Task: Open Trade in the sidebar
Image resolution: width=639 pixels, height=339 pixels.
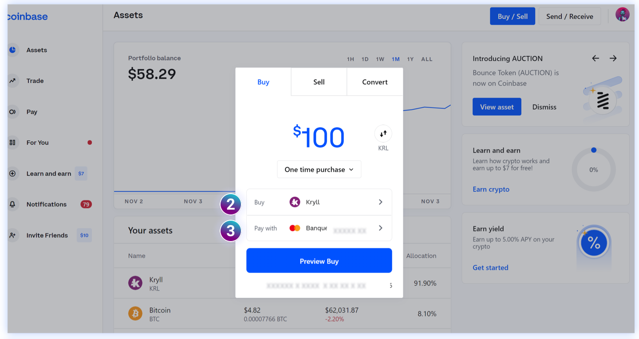Action: point(35,81)
